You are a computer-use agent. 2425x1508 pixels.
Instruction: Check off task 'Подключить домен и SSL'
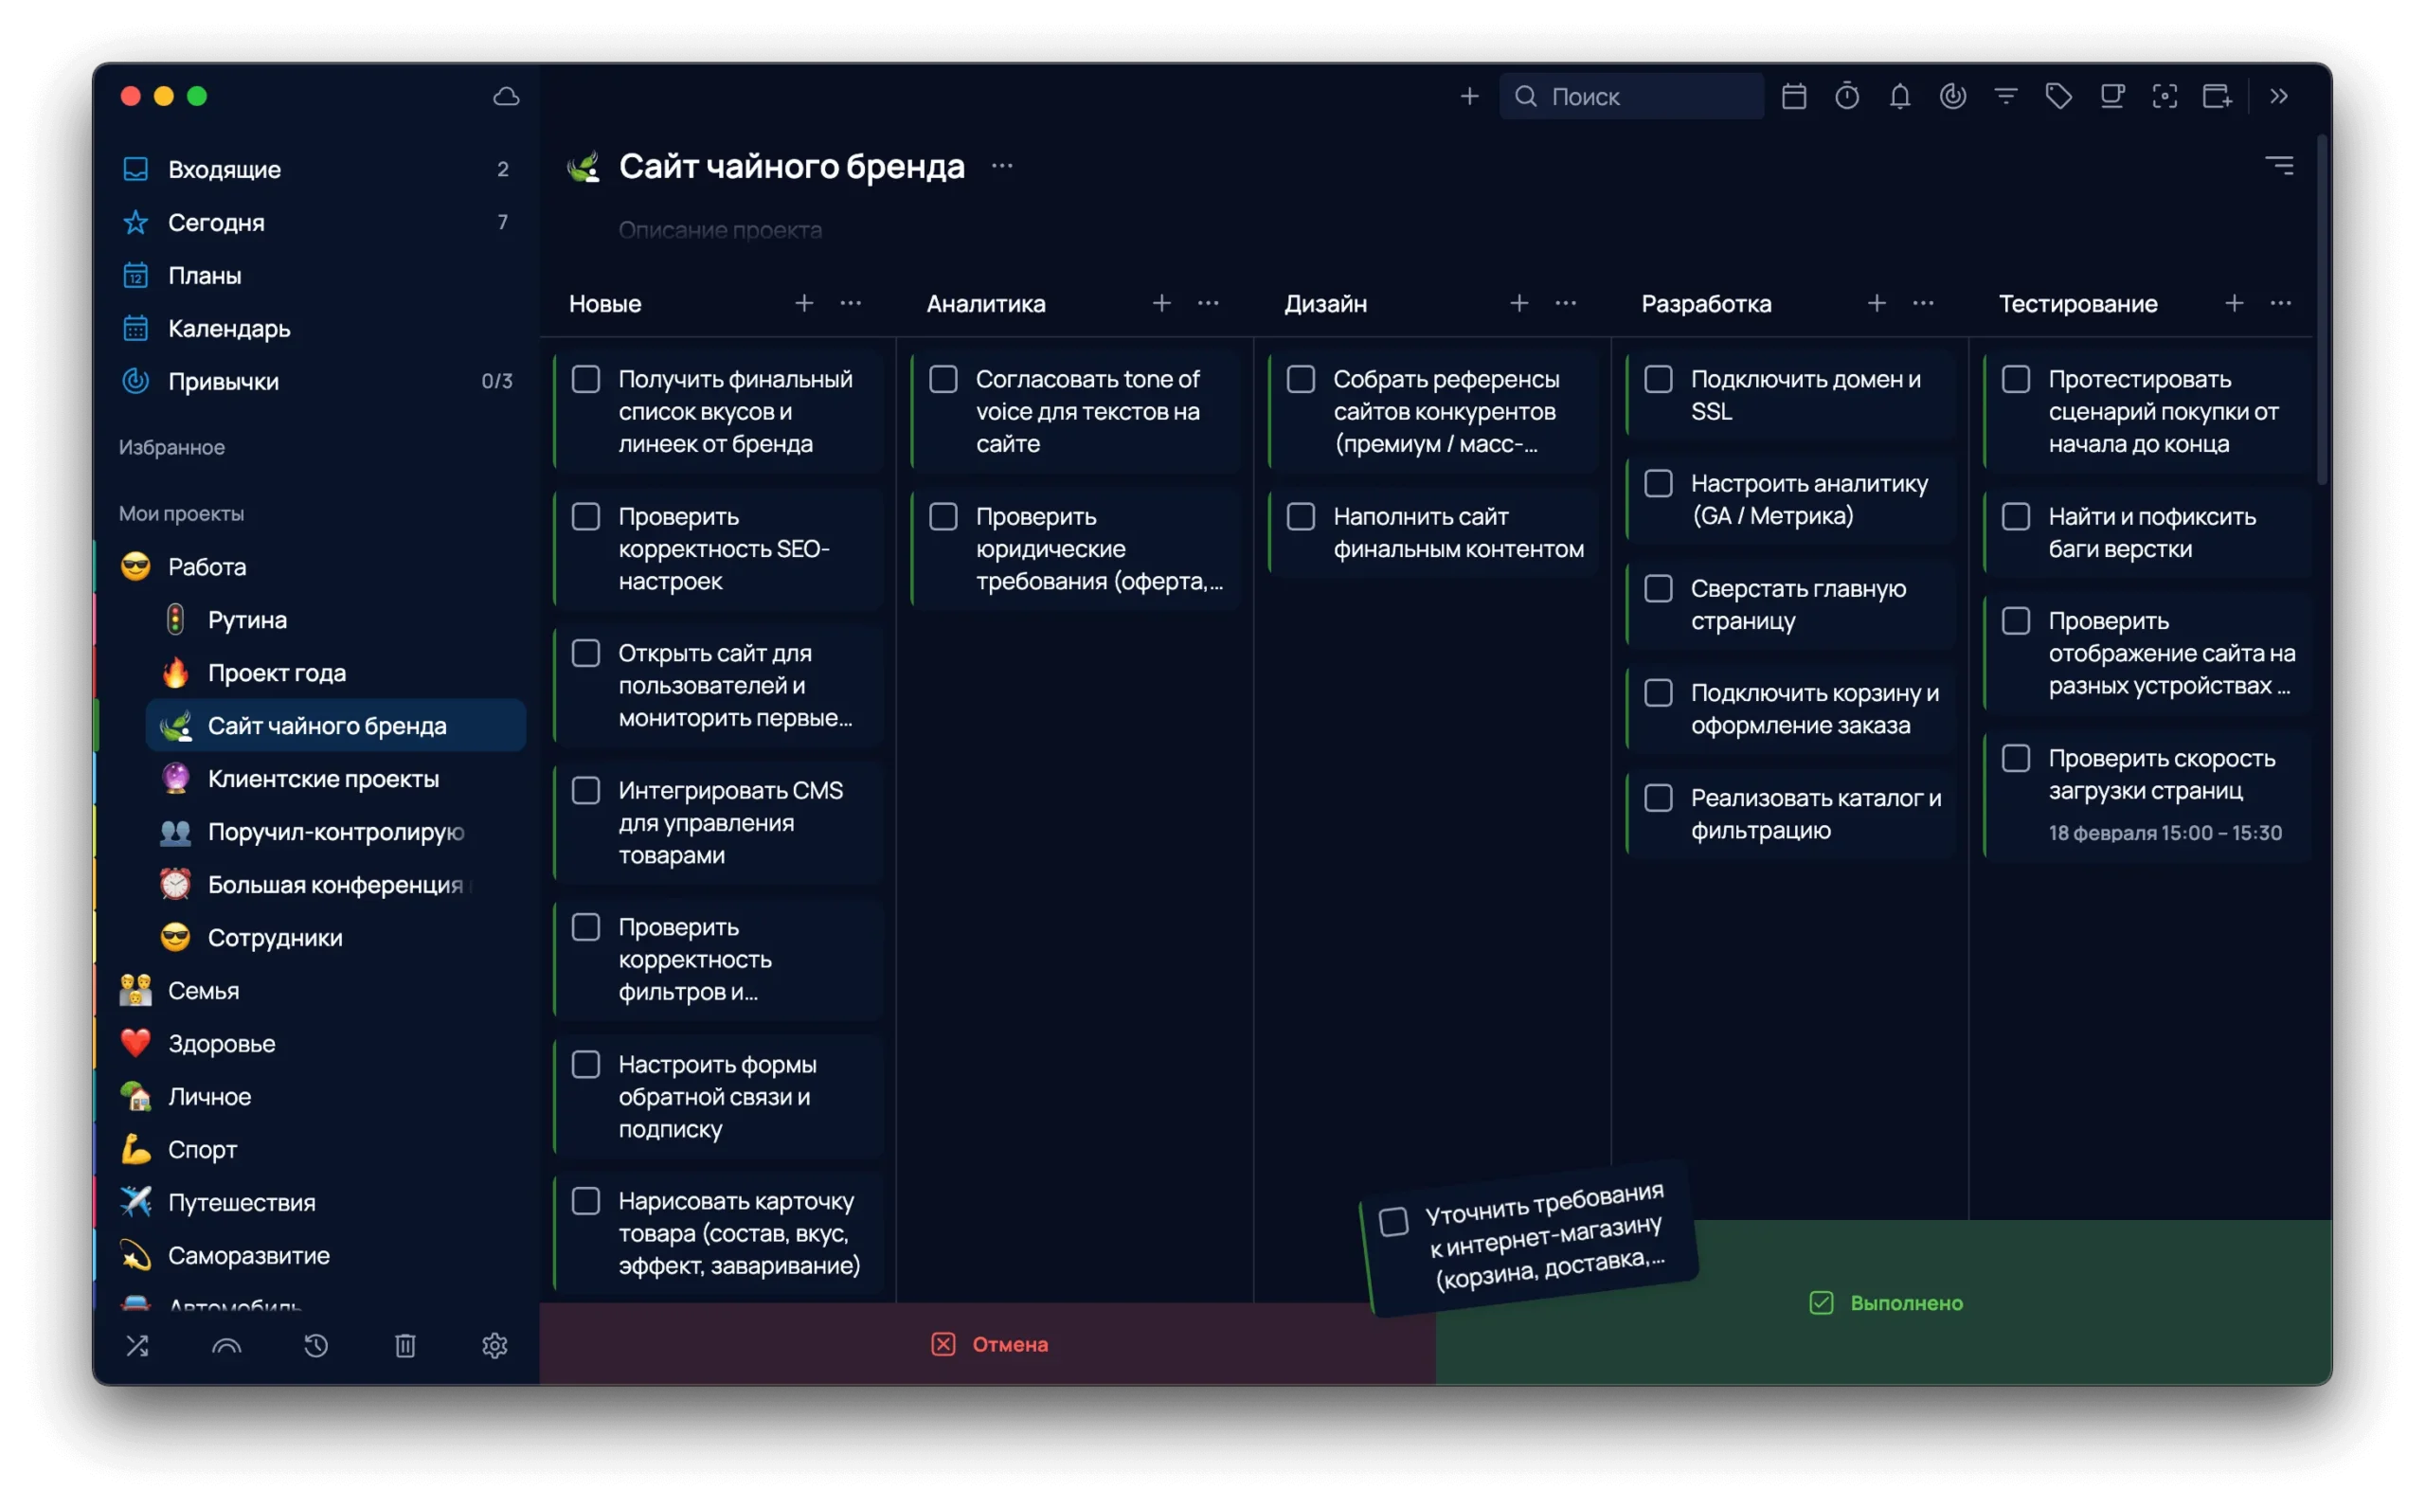[x=1659, y=379]
